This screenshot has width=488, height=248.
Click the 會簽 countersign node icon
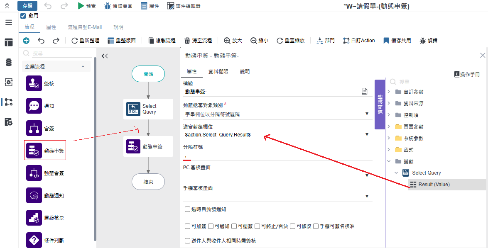click(x=34, y=129)
